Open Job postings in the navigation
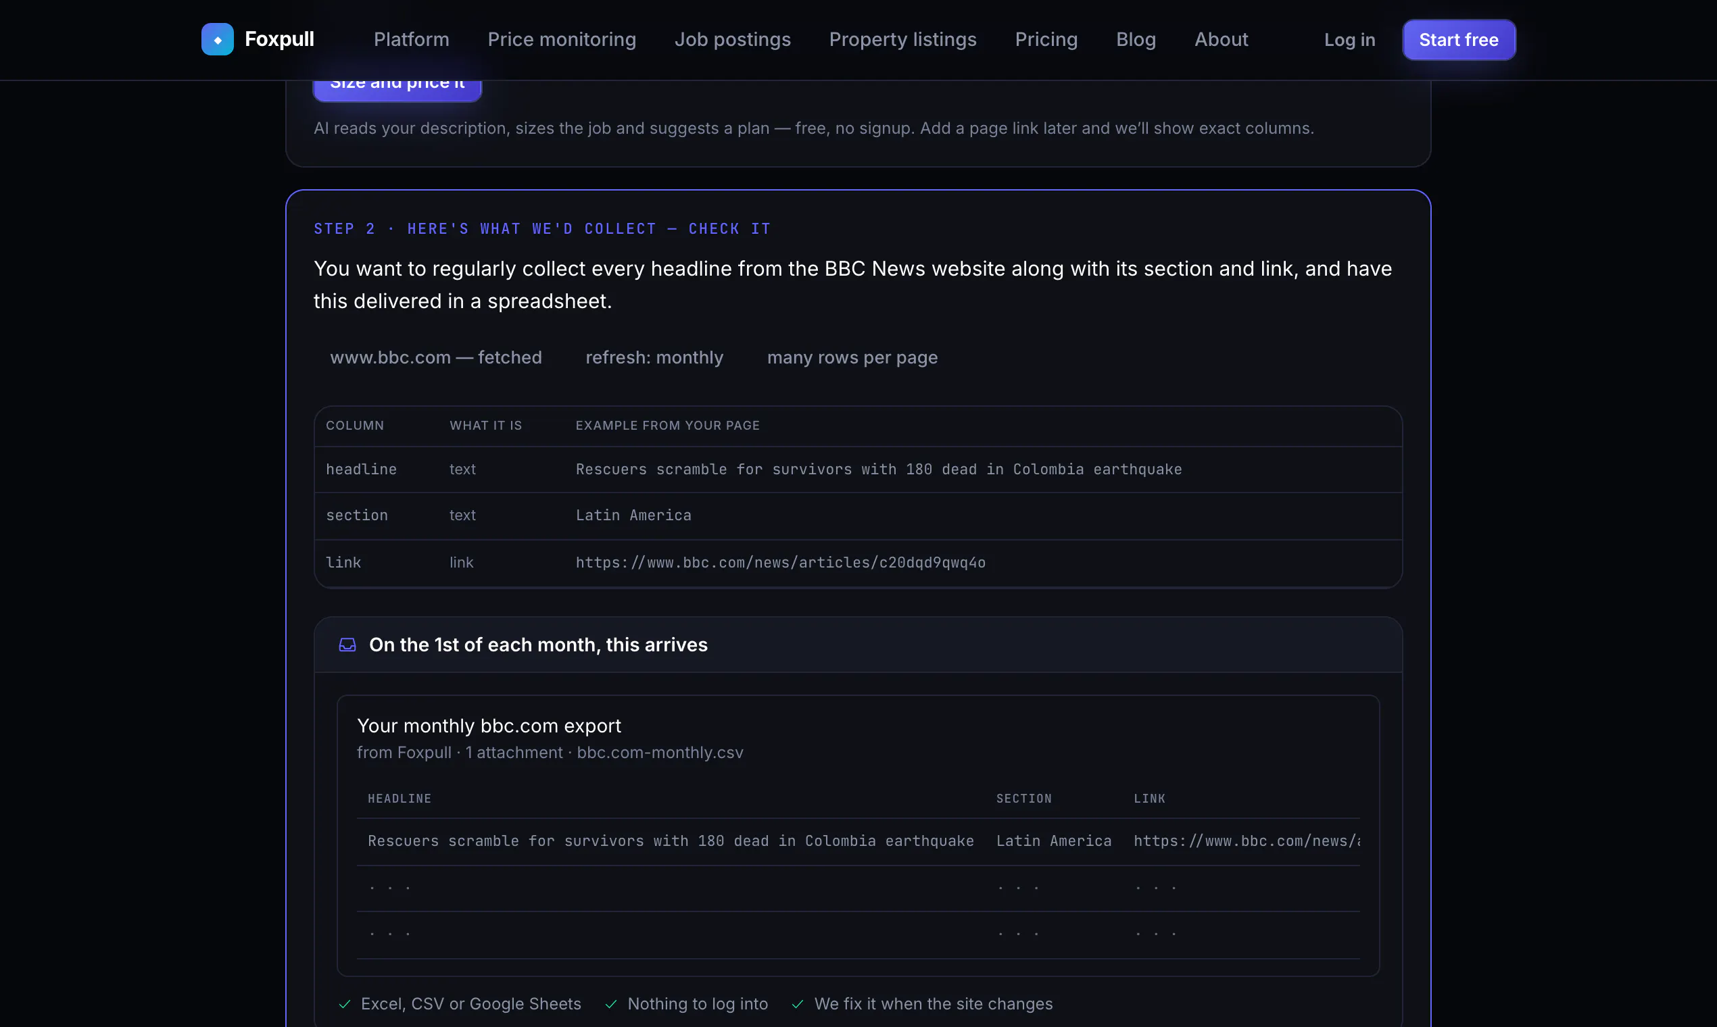The image size is (1717, 1027). pyautogui.click(x=733, y=39)
